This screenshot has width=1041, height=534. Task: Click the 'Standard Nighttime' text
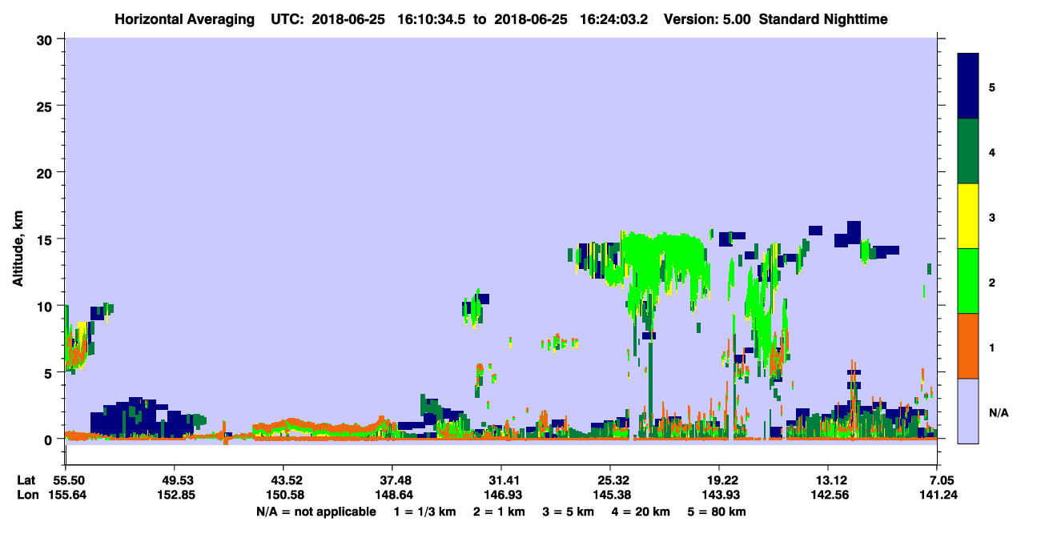(823, 18)
